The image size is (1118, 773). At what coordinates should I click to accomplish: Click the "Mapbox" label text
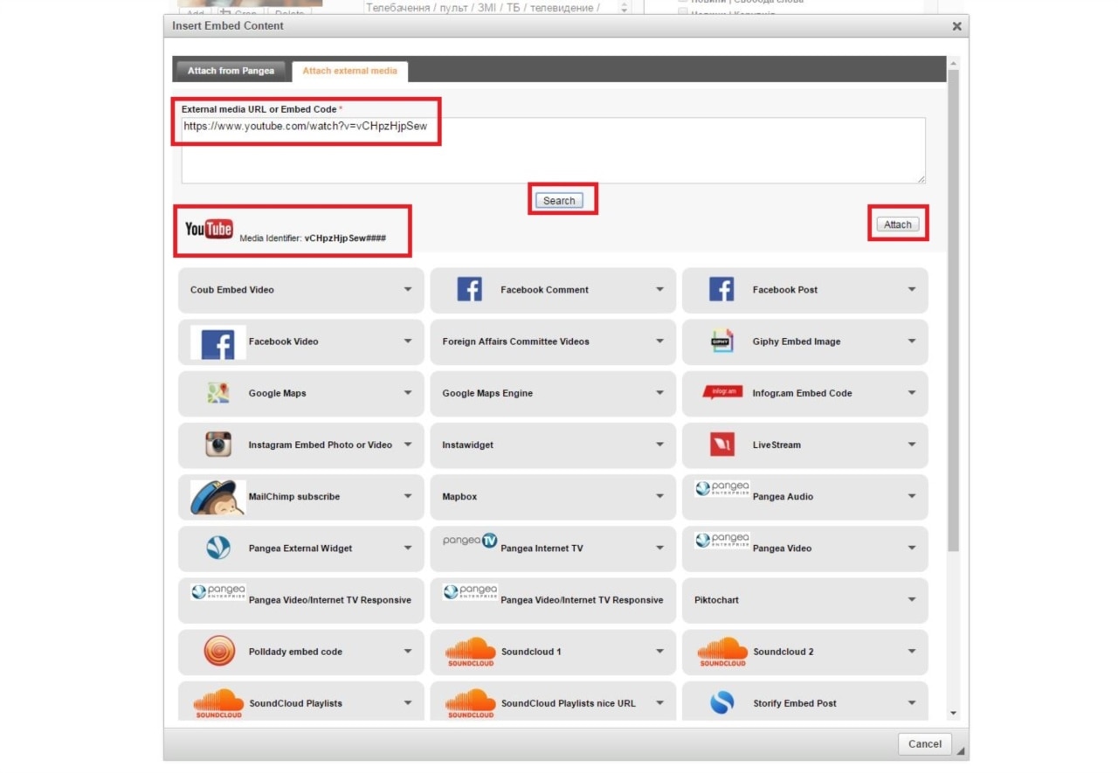(x=459, y=496)
